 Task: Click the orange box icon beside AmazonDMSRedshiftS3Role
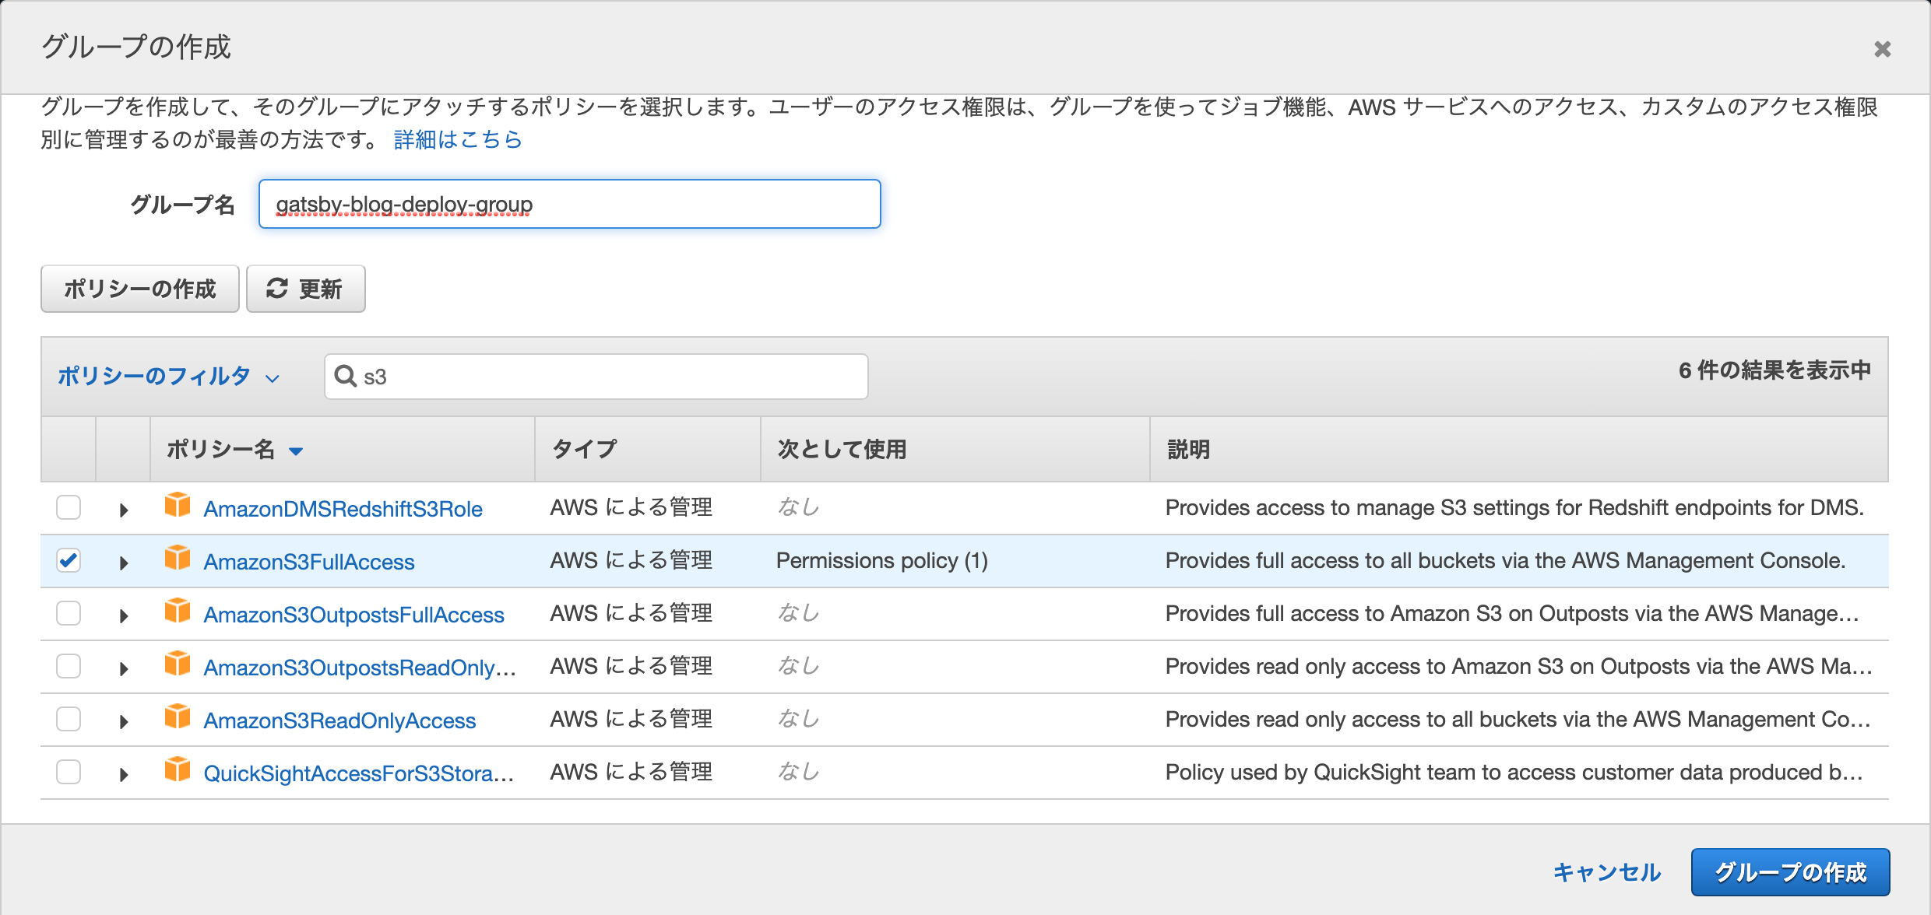178,506
